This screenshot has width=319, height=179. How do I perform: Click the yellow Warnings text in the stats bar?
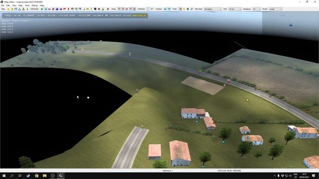pos(140,15)
